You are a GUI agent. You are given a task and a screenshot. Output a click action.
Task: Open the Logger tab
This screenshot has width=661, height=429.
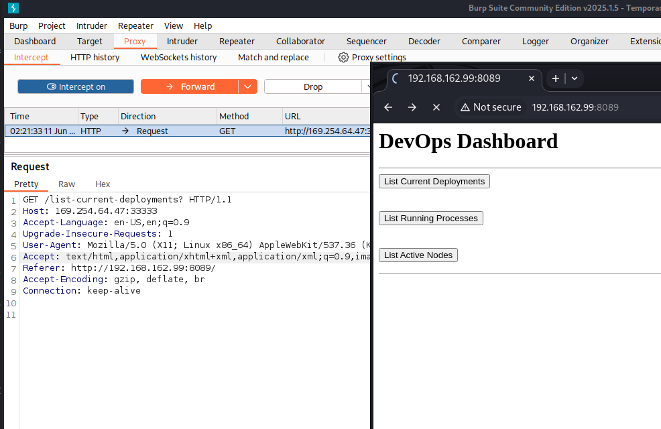[x=536, y=42]
